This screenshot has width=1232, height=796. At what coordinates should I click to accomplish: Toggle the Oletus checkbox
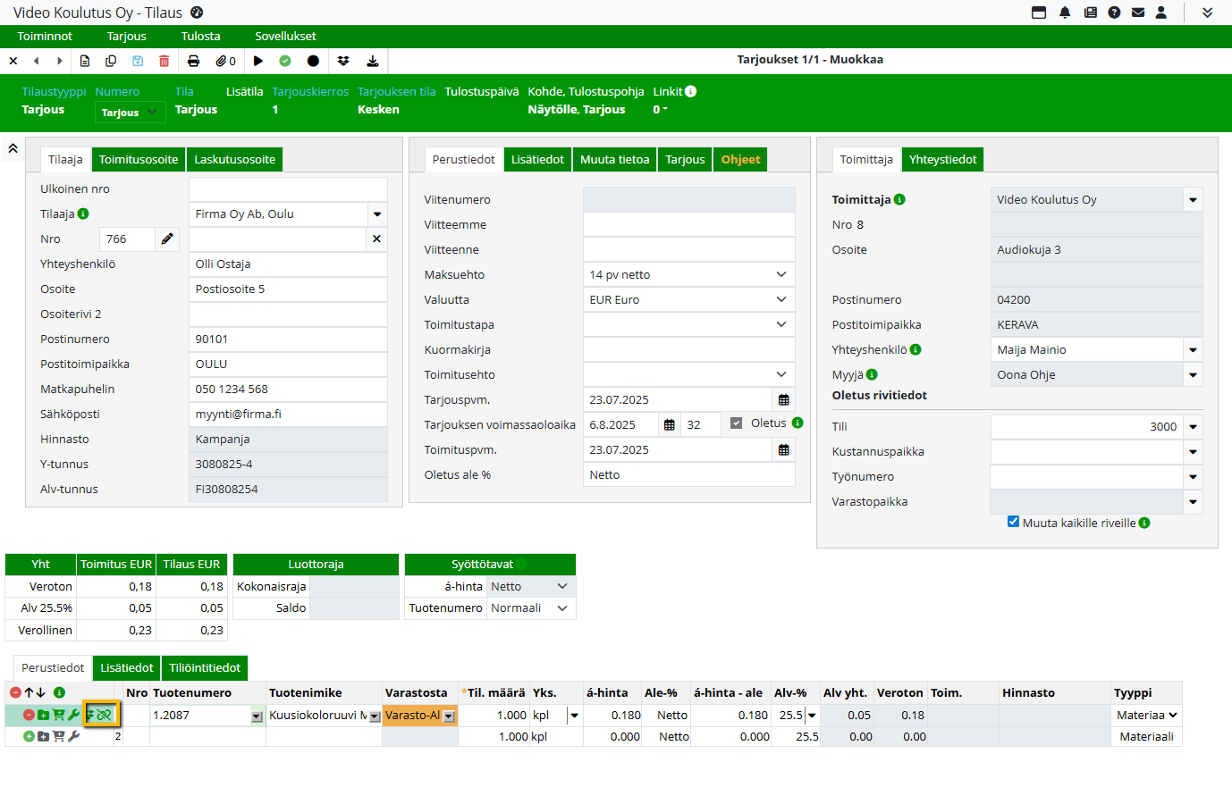point(736,423)
